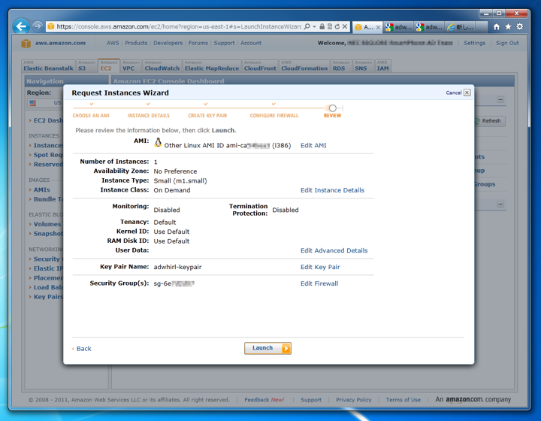
Task: Click the padlock security icon in address bar
Action: click(322, 26)
